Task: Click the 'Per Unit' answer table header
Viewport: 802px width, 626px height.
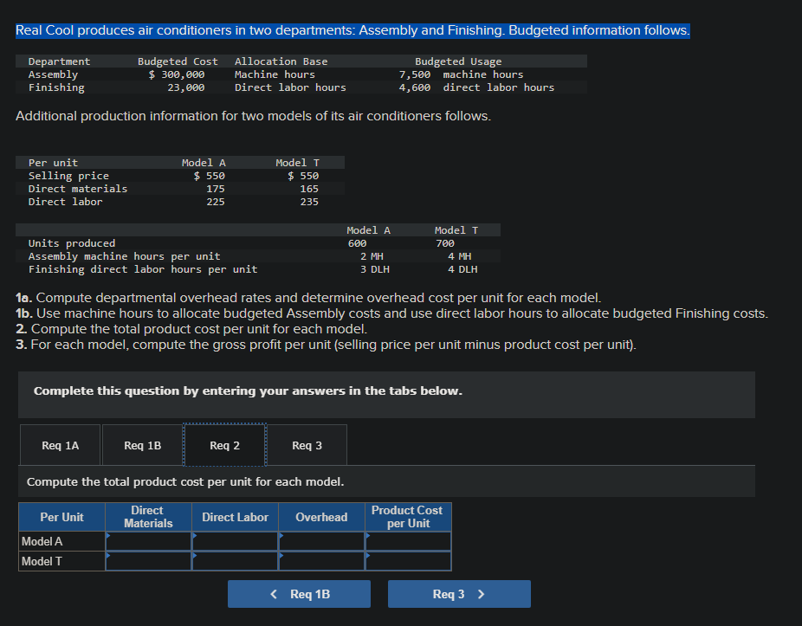Action: (x=61, y=517)
